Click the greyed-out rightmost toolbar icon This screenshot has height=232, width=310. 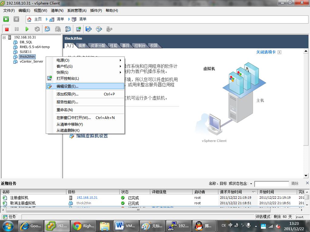pyautogui.click(x=109, y=29)
